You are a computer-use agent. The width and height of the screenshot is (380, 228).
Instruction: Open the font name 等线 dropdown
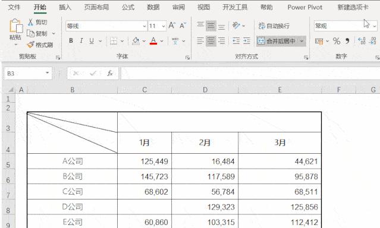[145, 26]
